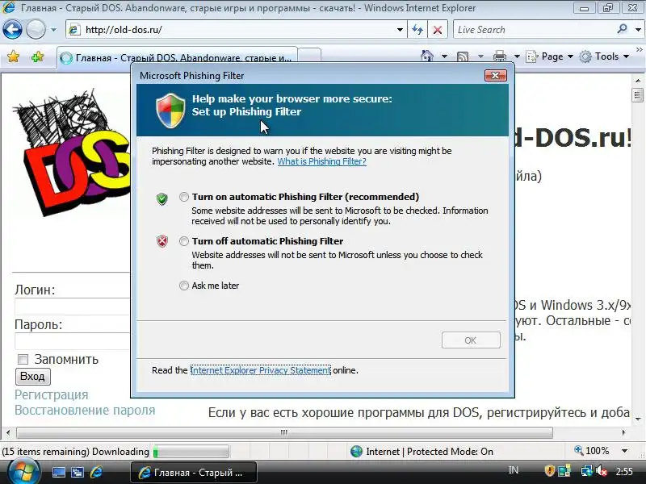Open the Регистрация link
Image resolution: width=646 pixels, height=484 pixels.
(x=52, y=394)
